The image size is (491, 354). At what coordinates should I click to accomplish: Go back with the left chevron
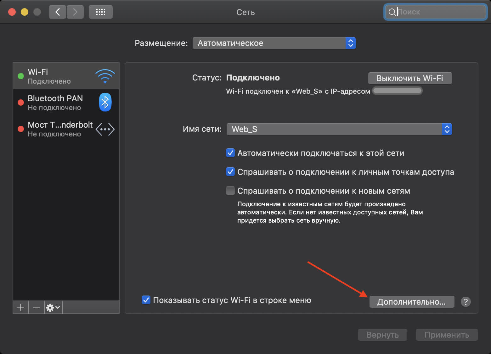58,12
